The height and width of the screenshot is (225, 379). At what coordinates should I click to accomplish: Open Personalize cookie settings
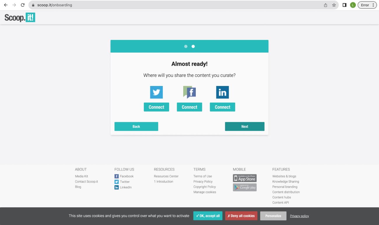pos(273,216)
